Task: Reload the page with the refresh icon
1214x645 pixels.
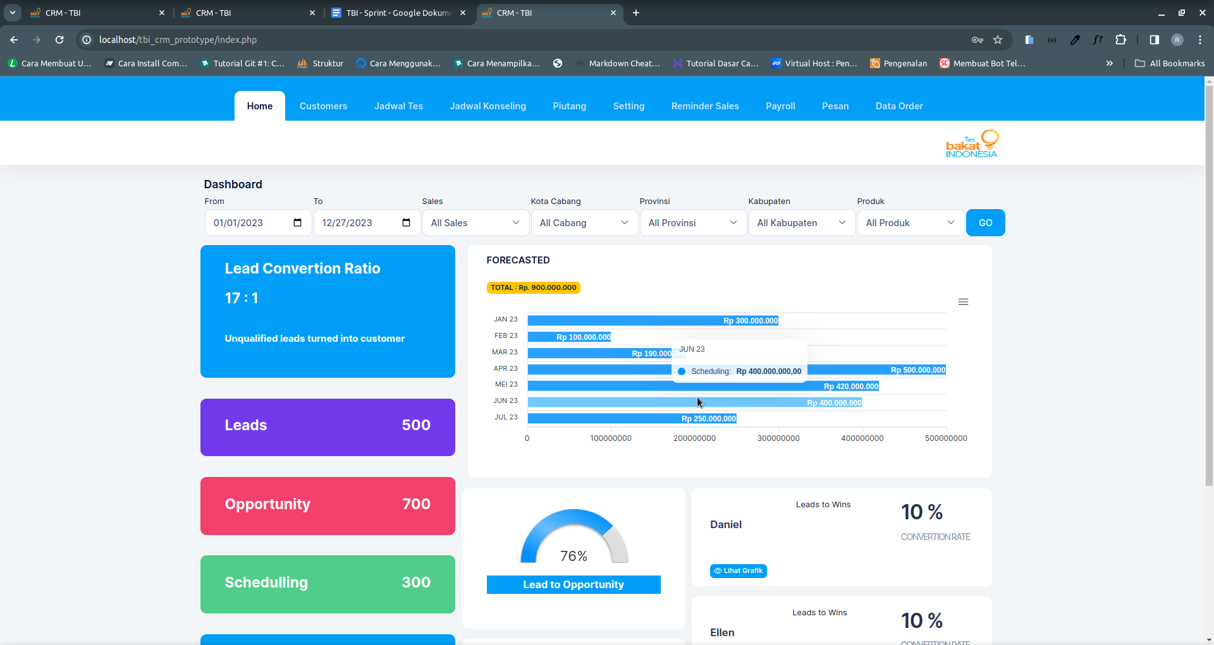Action: coord(59,40)
